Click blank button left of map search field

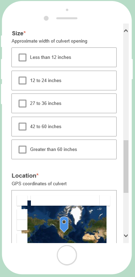click(22, 200)
